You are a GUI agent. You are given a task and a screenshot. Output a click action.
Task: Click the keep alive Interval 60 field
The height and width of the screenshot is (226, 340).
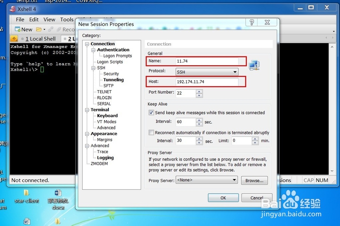tap(186, 122)
